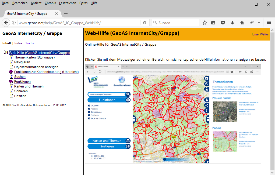This screenshot has height=175, width=275.
Task: Reload the page with refresh icon
Action: click(144, 23)
